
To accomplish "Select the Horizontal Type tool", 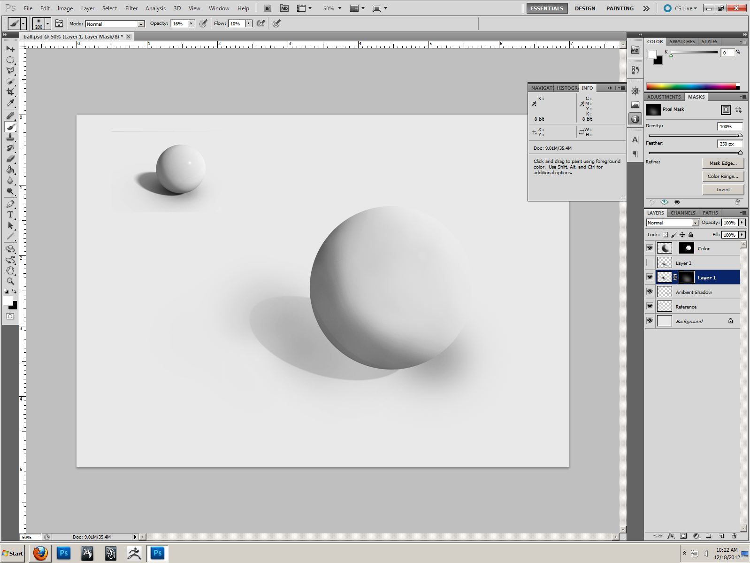I will tap(10, 215).
